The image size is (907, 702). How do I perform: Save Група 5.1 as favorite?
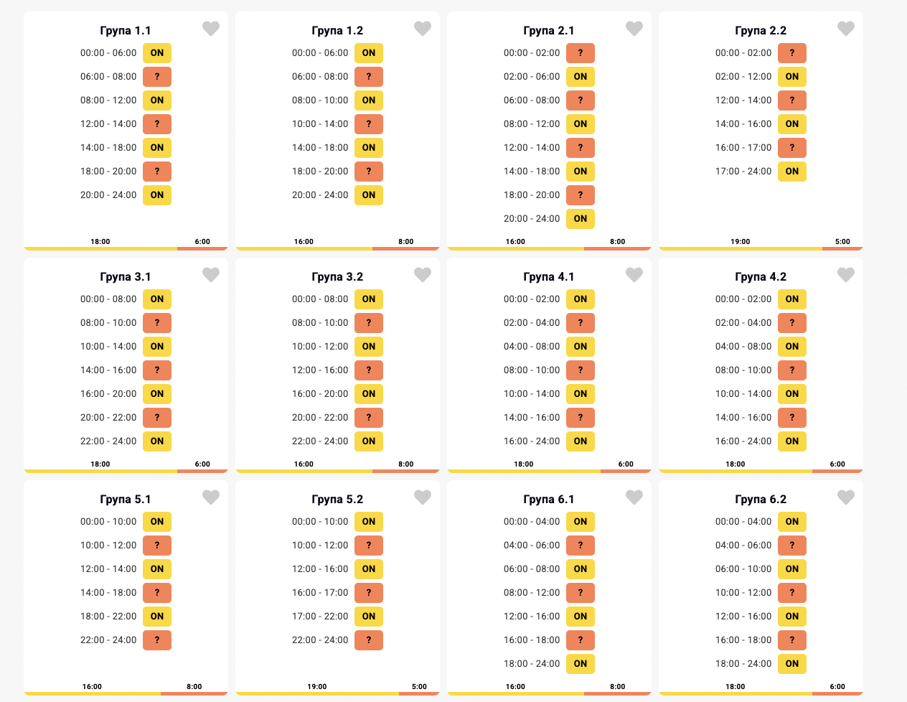210,497
